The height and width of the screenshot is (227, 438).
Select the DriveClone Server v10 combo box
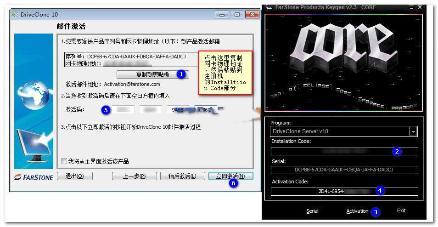[x=344, y=131]
